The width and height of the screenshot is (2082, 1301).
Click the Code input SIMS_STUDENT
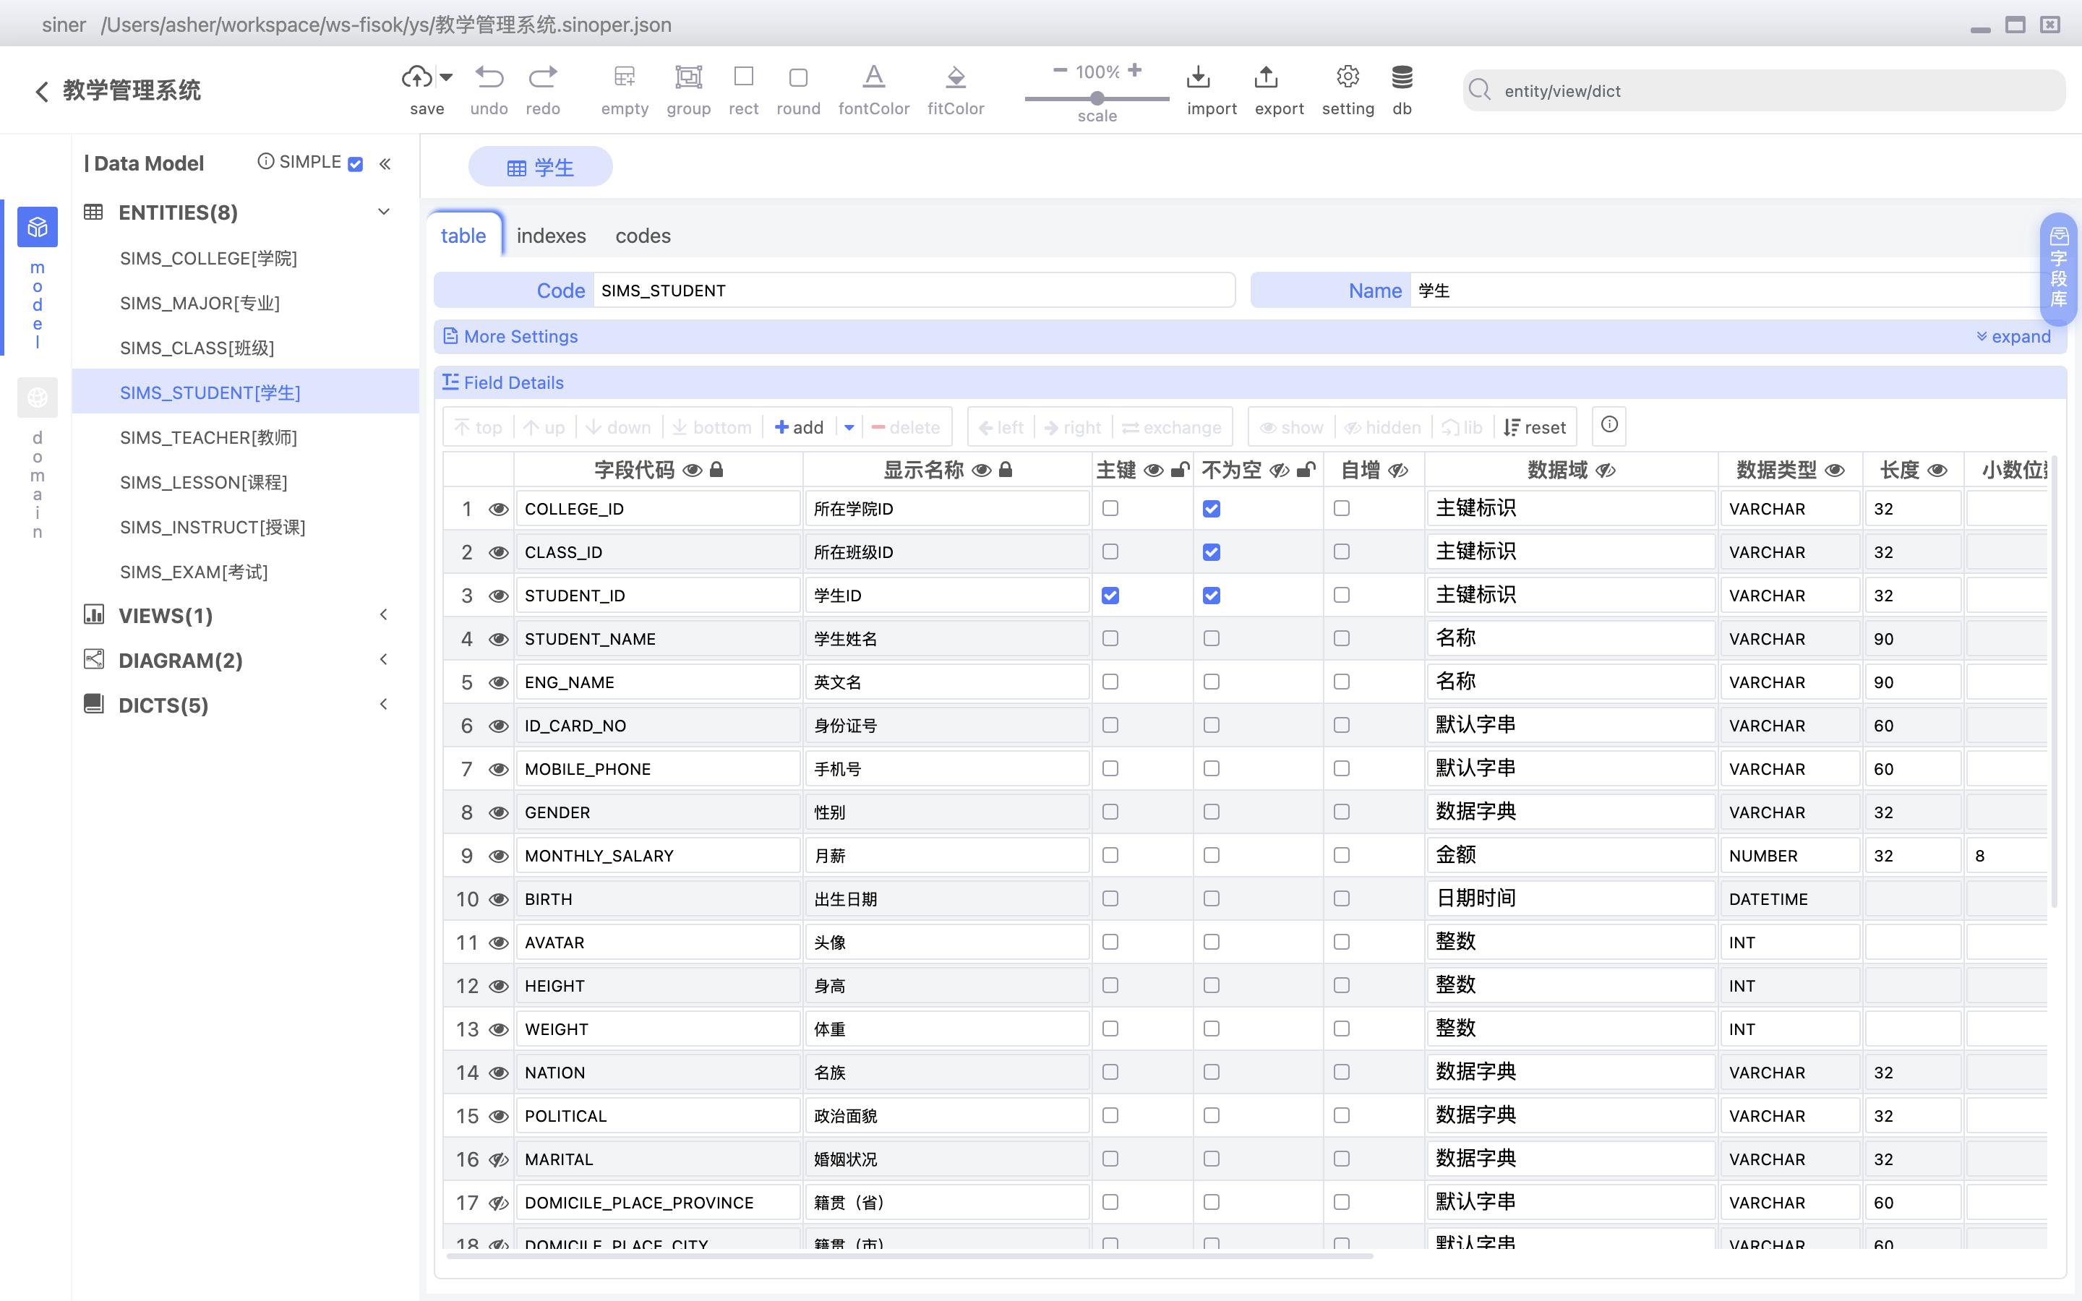(x=914, y=291)
